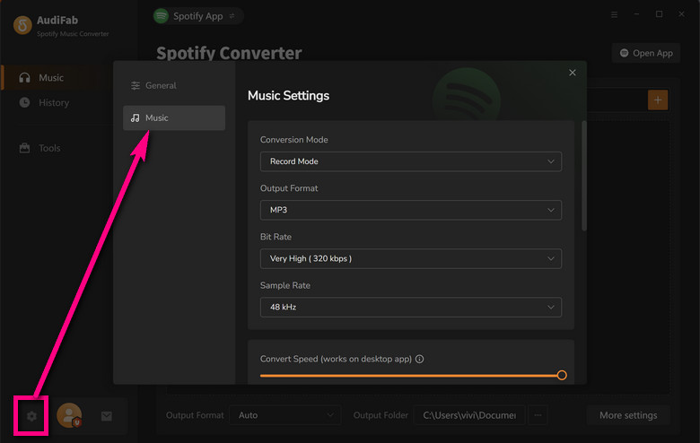Expand the Sample Rate dropdown

[411, 308]
